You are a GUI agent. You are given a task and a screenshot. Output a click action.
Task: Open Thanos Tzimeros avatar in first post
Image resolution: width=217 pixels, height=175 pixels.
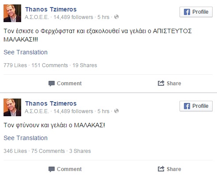tap(12, 13)
